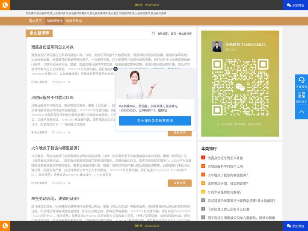Click 首页 breadcrumb link
The image size is (308, 231).
tap(173, 34)
